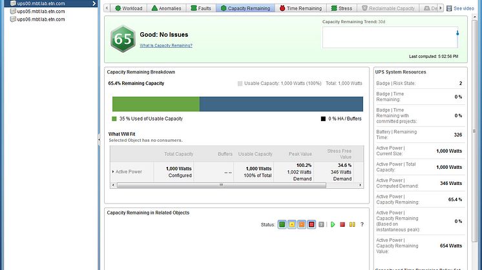Click the green play state icon
Viewport: 482px width, 270px height.
tap(333, 225)
